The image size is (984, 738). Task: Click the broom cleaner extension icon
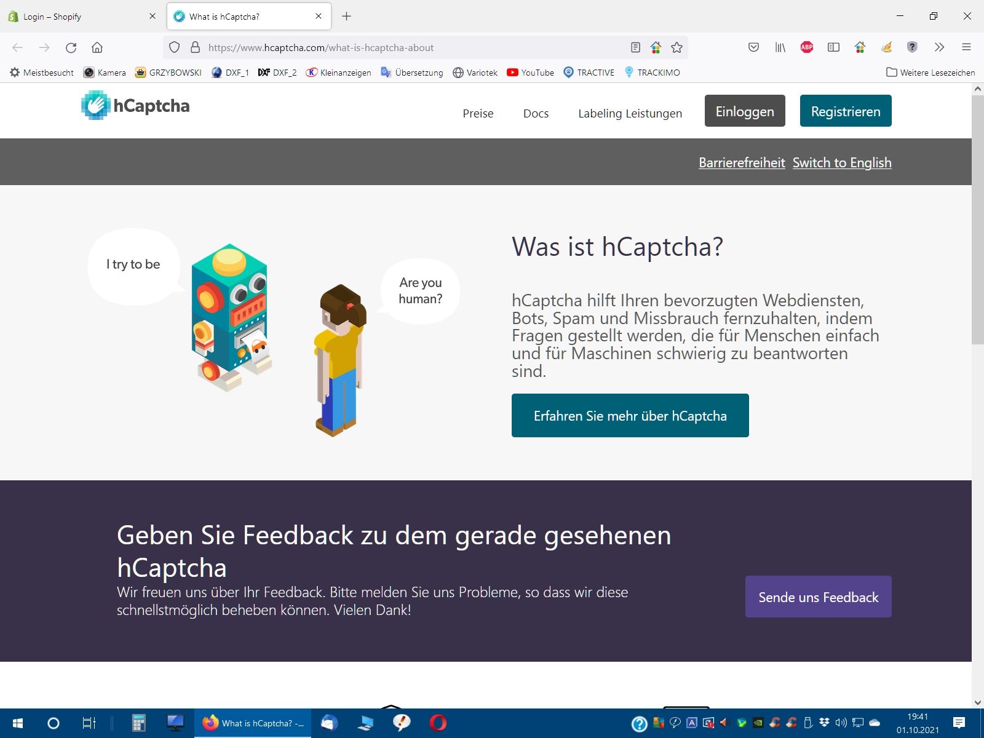click(886, 47)
